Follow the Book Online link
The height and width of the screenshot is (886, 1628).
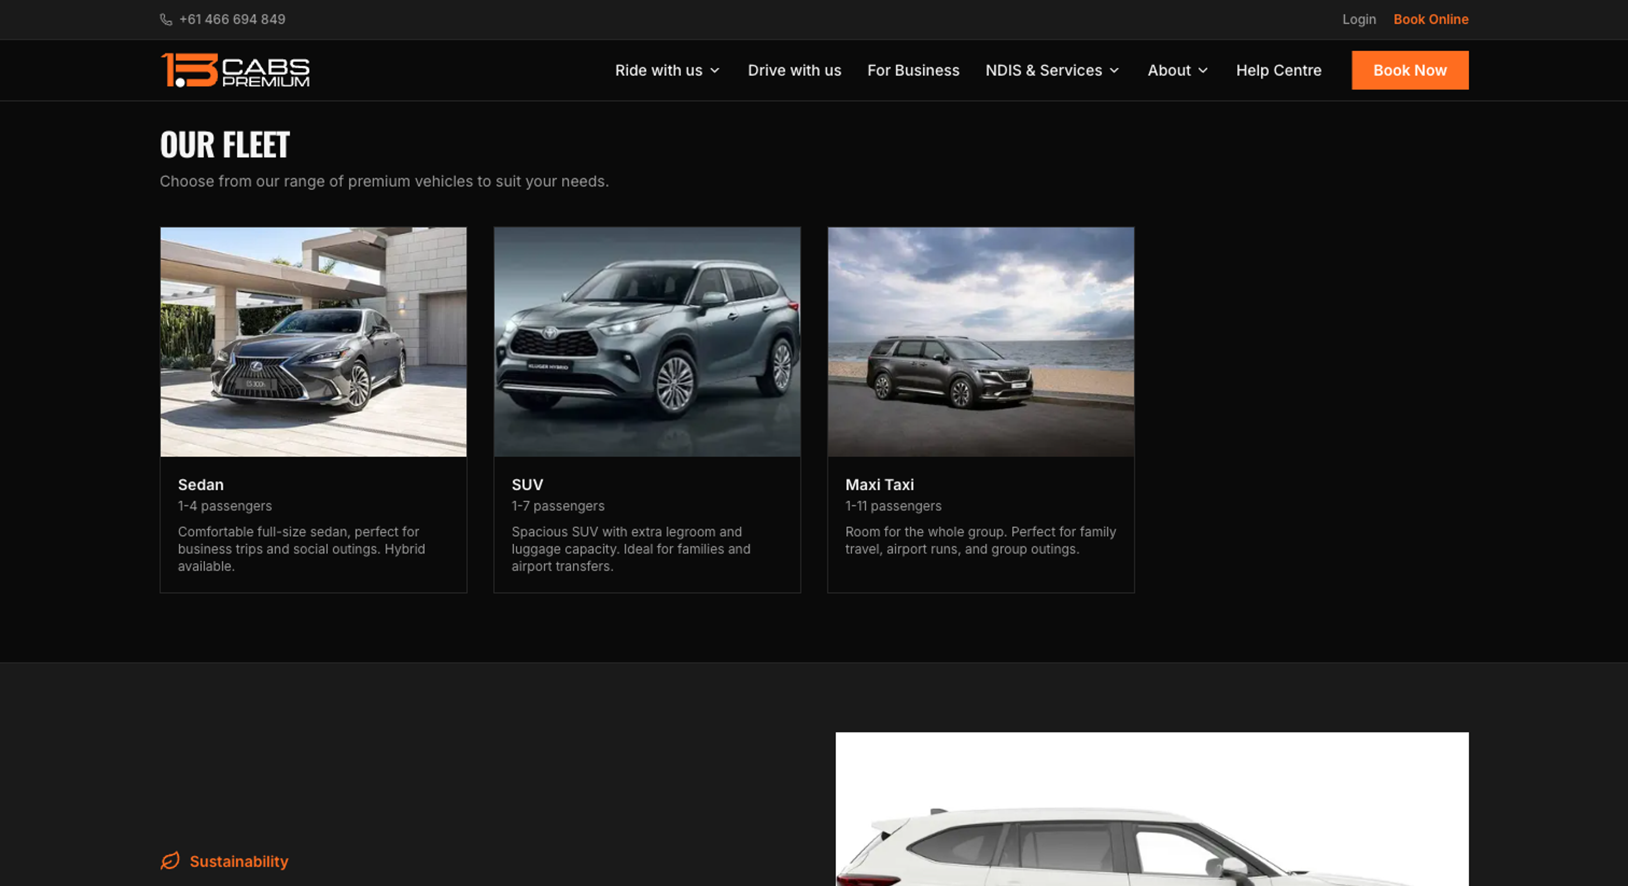pos(1431,19)
